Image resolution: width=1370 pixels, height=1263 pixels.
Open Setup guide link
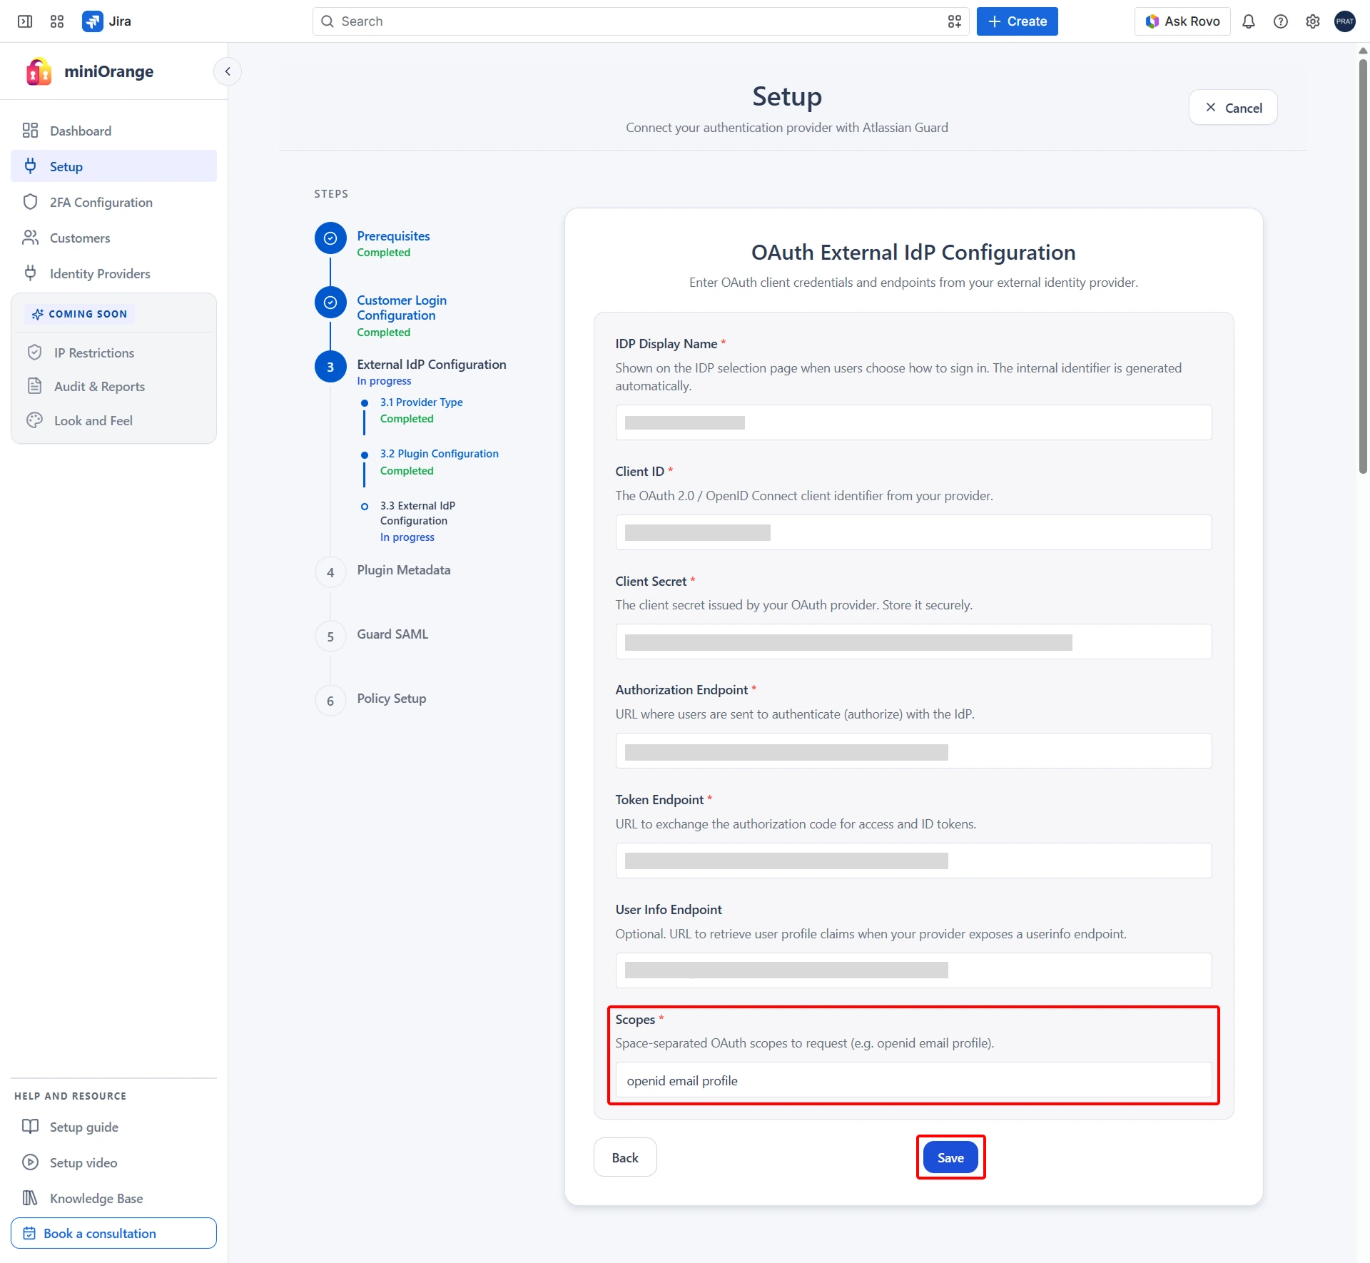[113, 1127]
